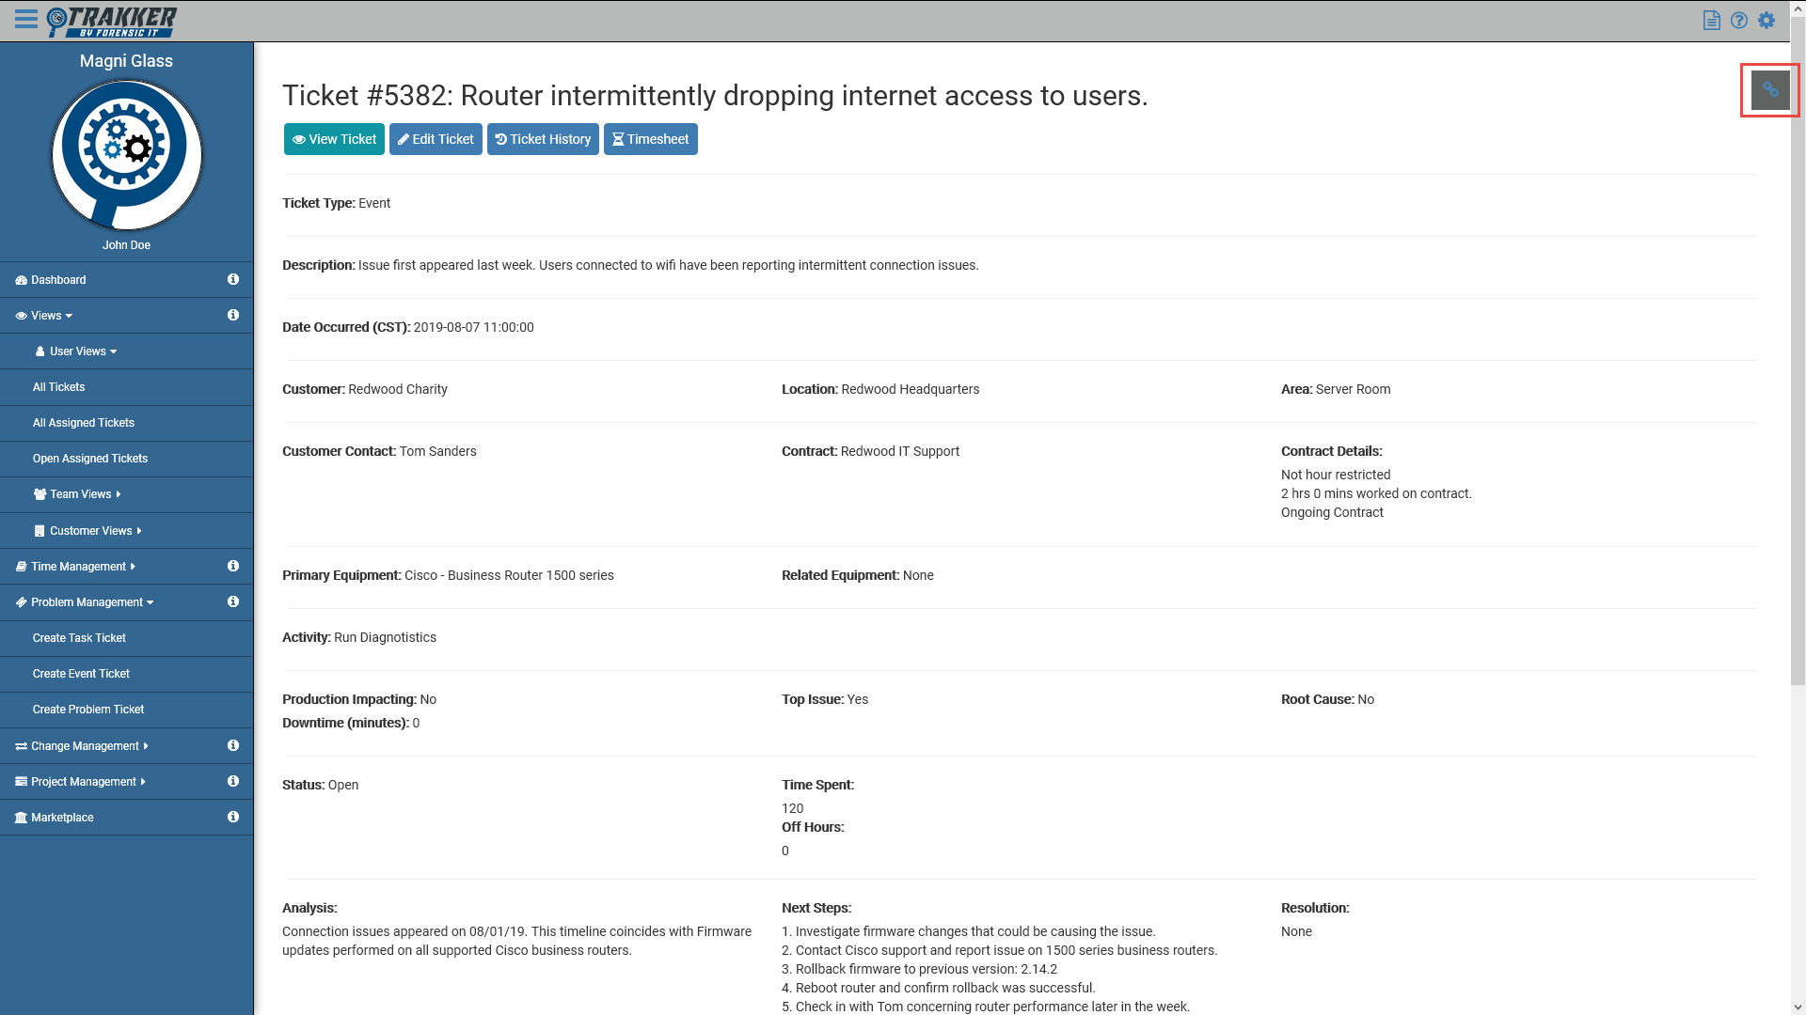Image resolution: width=1806 pixels, height=1015 pixels.
Task: Click the customer value Redwood Charity
Action: (398, 389)
